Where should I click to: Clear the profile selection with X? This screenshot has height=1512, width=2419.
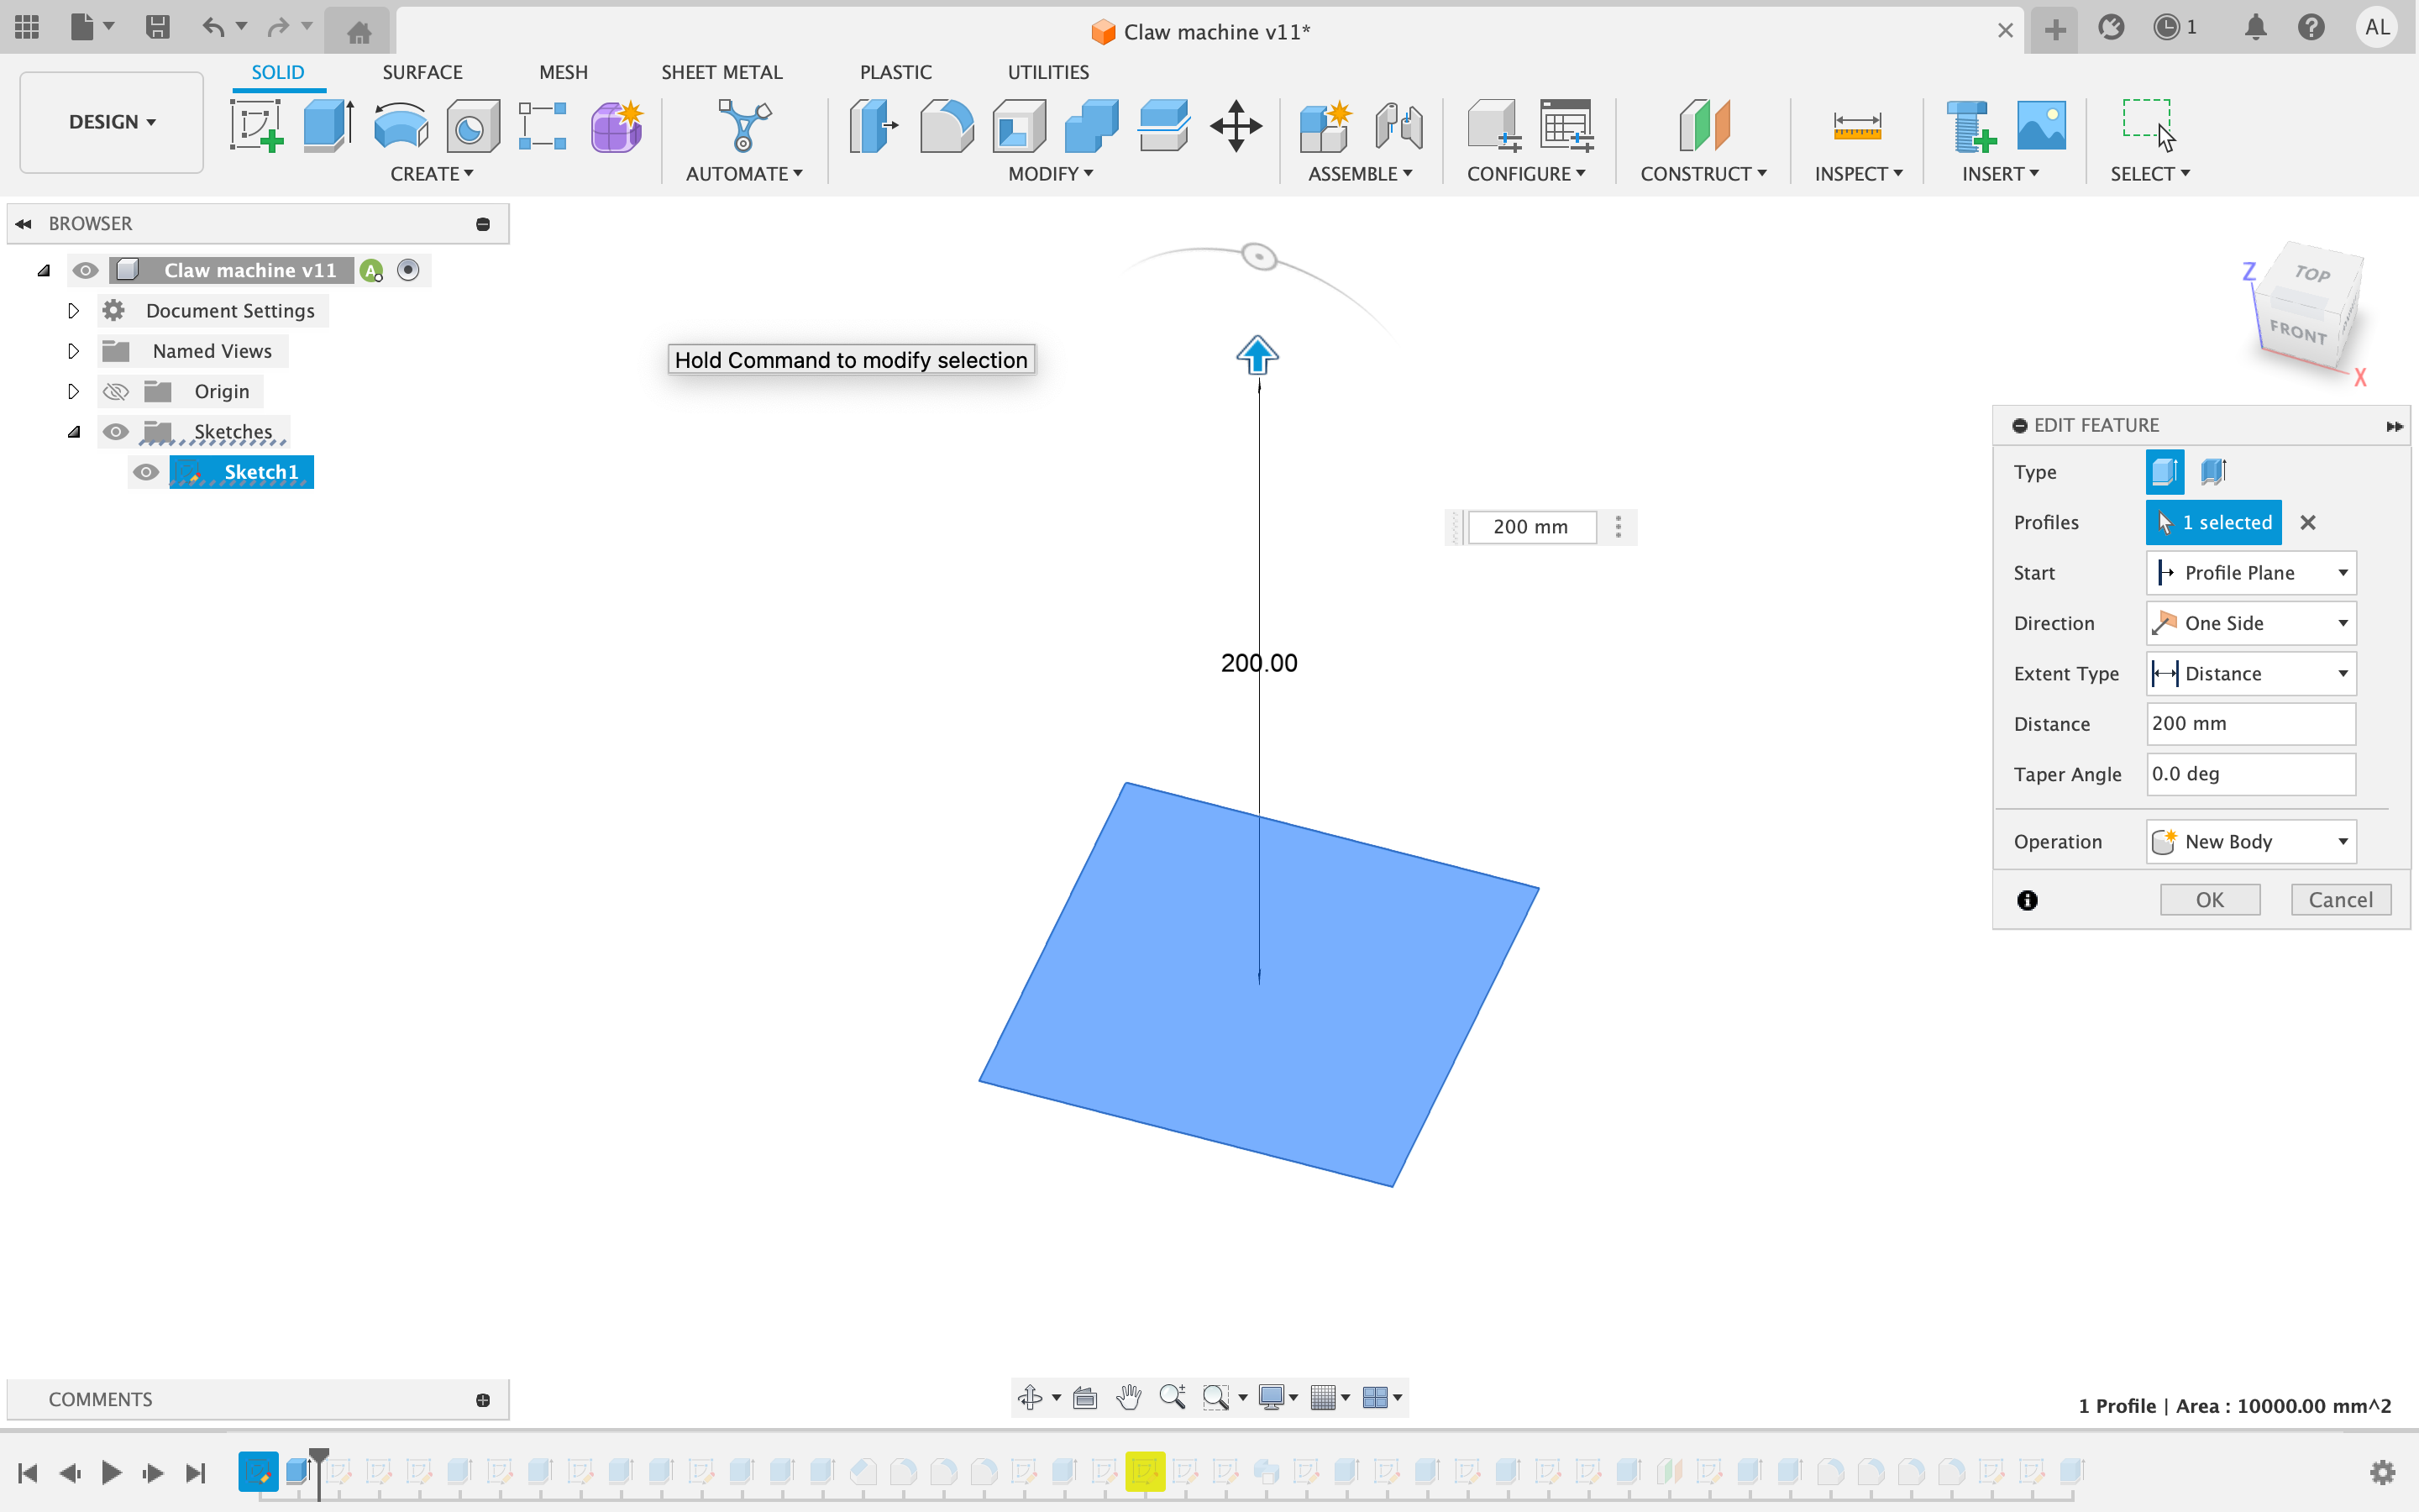[2307, 523]
